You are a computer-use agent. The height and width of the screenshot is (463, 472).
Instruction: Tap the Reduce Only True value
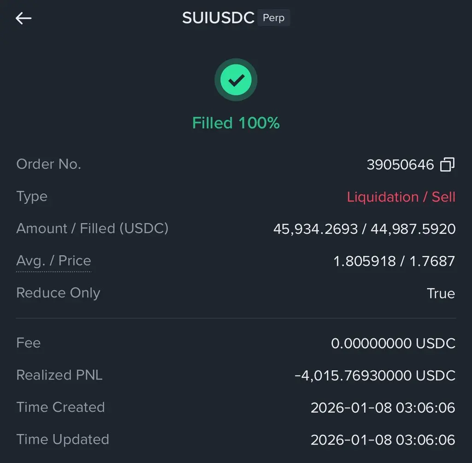pyautogui.click(x=441, y=293)
